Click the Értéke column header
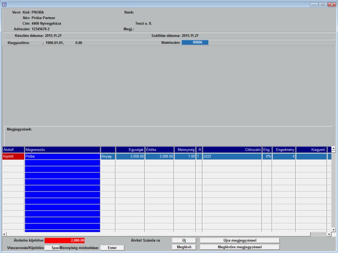 point(159,150)
